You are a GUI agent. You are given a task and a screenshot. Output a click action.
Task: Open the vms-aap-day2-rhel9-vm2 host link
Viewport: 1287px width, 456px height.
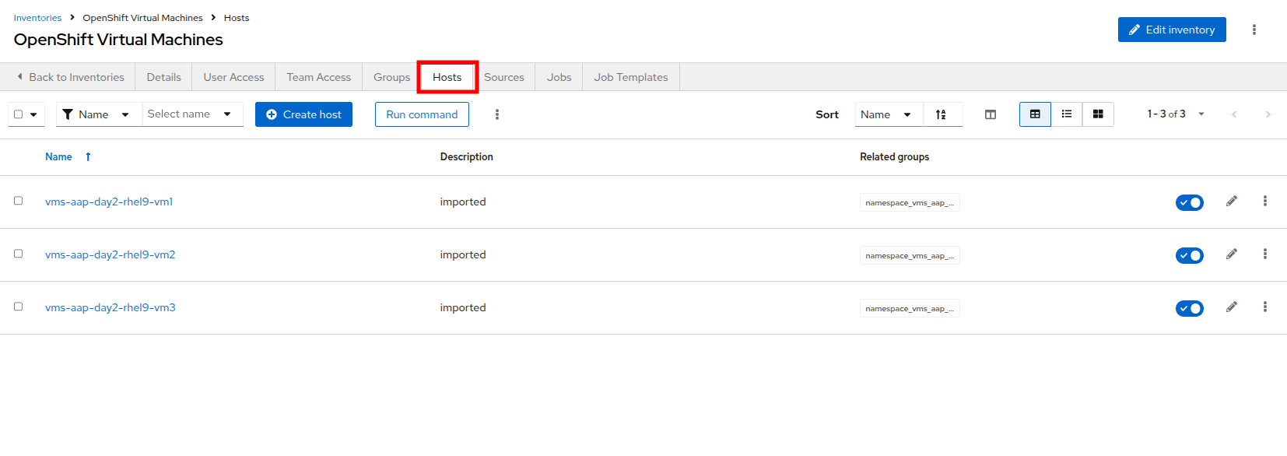(x=110, y=254)
